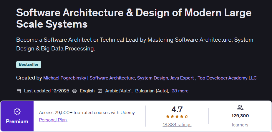Click the course title heading
This screenshot has width=272, height=132.
[134, 18]
